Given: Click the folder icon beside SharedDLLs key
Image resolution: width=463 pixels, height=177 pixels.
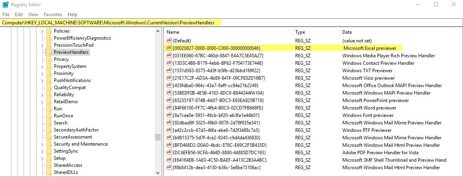Looking at the screenshot, I should click(x=49, y=172).
